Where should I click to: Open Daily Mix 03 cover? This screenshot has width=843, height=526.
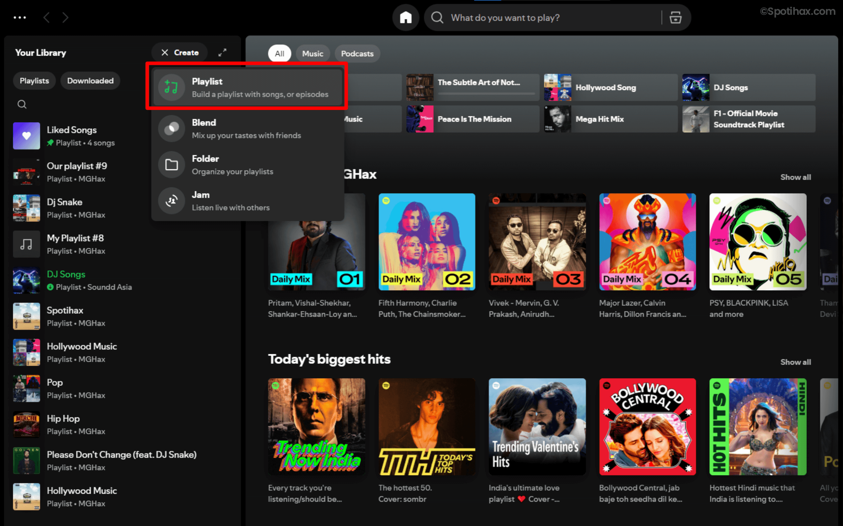pyautogui.click(x=537, y=242)
